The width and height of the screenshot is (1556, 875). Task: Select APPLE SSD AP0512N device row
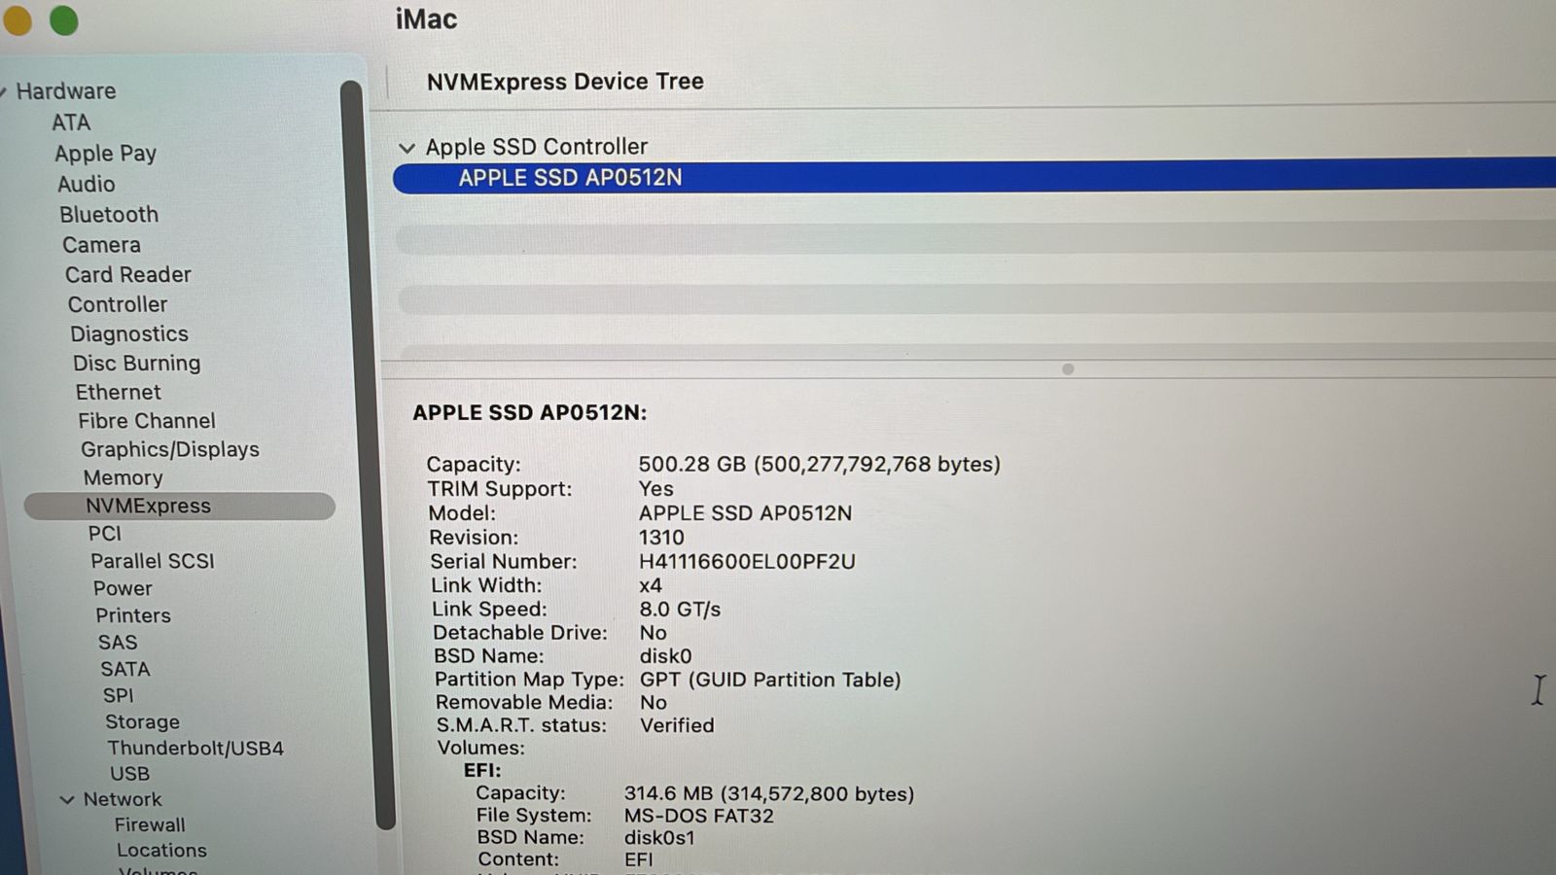973,178
